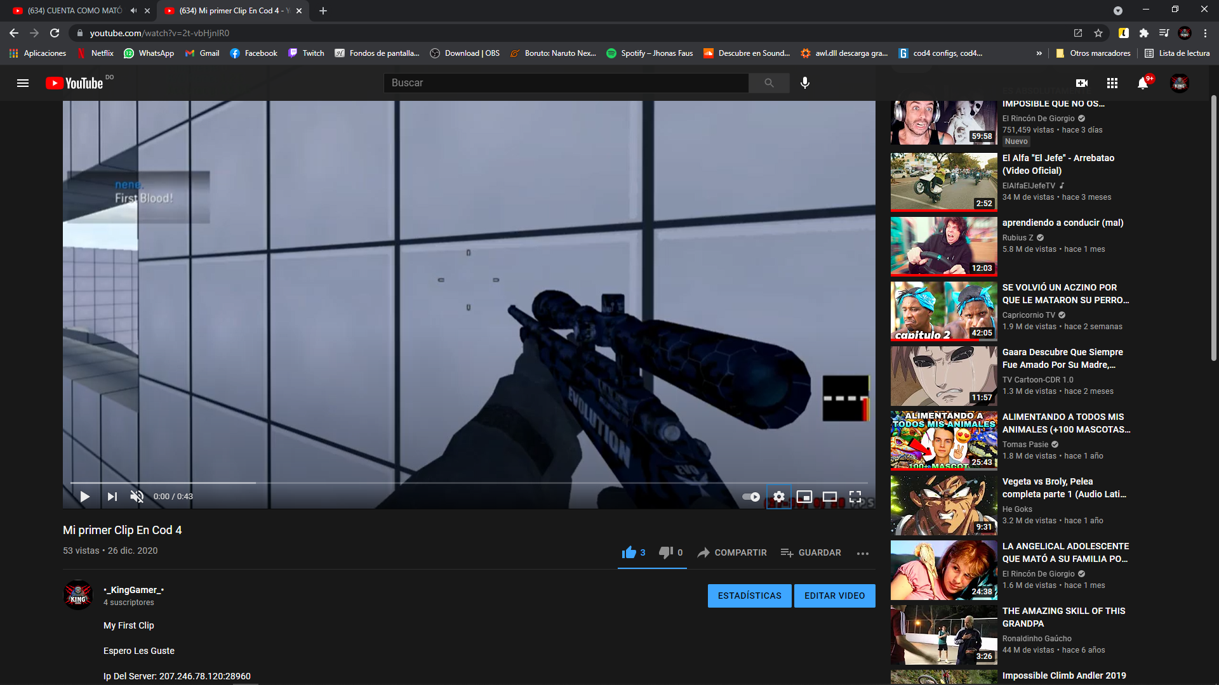1219x685 pixels.
Task: Reload the page
Action: point(55,33)
